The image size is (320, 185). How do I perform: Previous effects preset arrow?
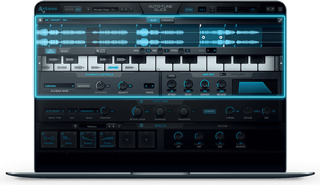click(x=109, y=126)
